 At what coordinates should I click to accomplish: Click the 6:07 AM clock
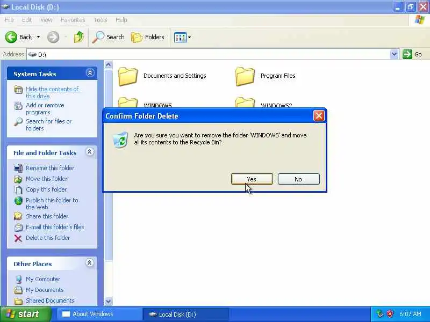pos(410,314)
